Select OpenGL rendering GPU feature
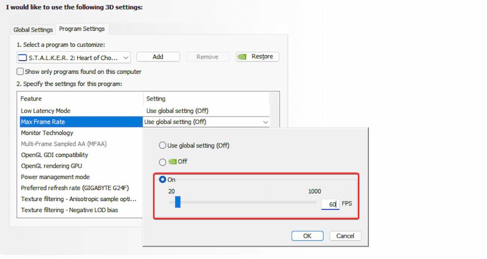Viewport: 487px width, 259px height. pyautogui.click(x=51, y=166)
